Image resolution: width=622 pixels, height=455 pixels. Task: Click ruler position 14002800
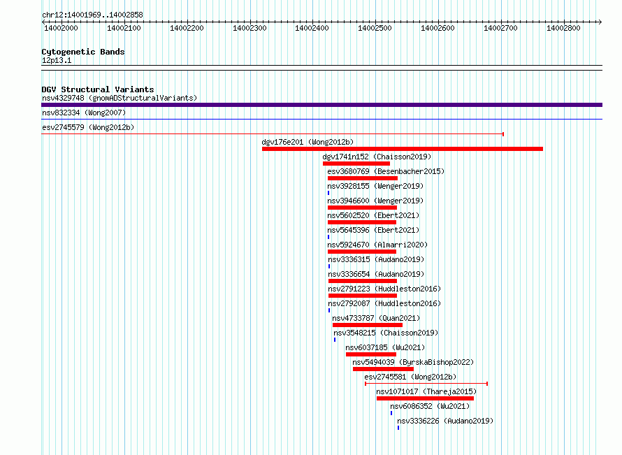(563, 28)
